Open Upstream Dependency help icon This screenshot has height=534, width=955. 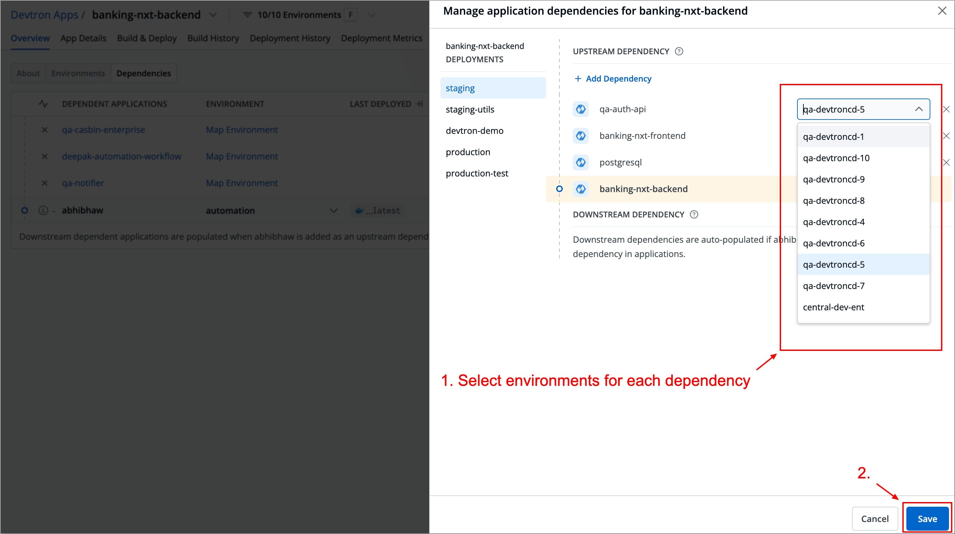(x=679, y=52)
